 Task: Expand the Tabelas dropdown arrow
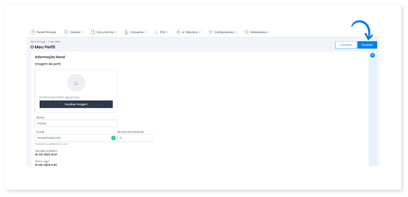pos(83,32)
